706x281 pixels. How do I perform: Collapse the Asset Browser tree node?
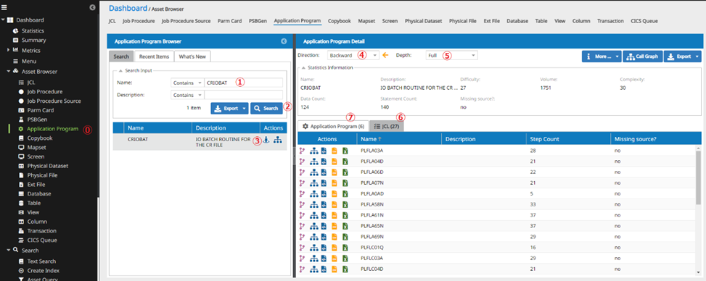(x=9, y=72)
